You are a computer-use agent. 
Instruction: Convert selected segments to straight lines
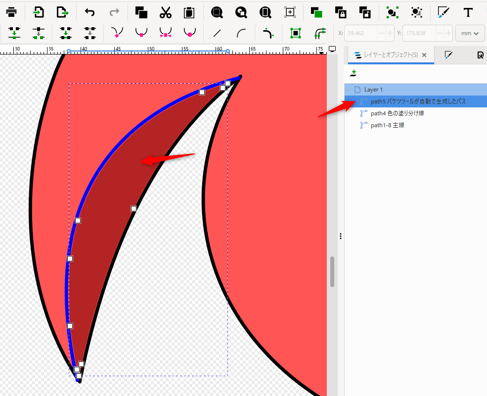click(x=217, y=33)
